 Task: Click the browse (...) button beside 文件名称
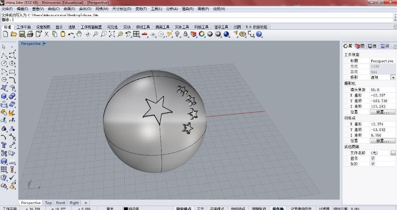(x=393, y=152)
